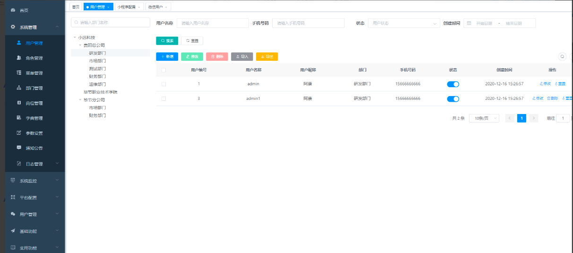Go to next page arrow in pagination
This screenshot has height=253, width=573.
click(x=534, y=118)
